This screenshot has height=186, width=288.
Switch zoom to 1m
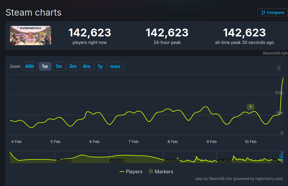point(59,66)
